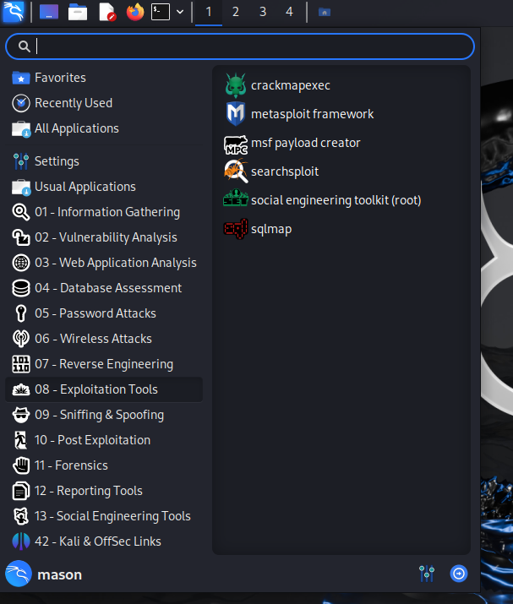Launch searchsploit via its spider icon
Image resolution: width=513 pixels, height=604 pixels.
click(236, 171)
